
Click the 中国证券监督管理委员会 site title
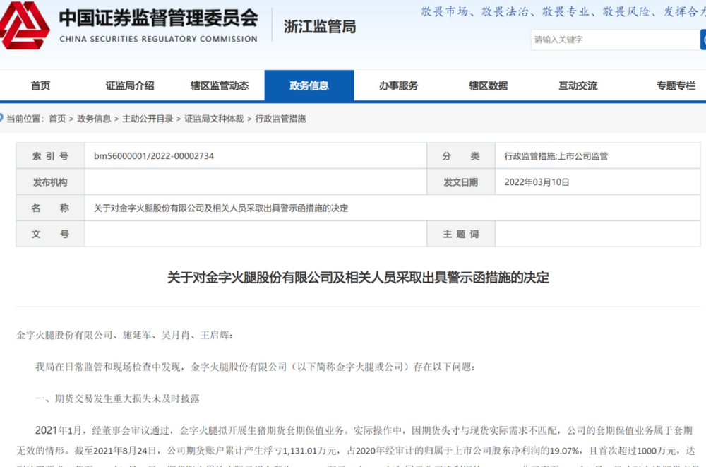(158, 18)
